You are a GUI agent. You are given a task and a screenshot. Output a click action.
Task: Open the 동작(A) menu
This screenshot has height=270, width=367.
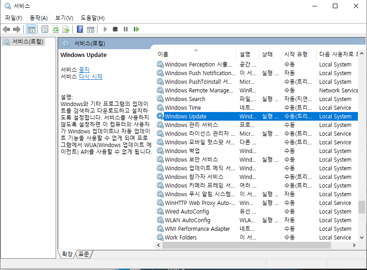click(39, 18)
